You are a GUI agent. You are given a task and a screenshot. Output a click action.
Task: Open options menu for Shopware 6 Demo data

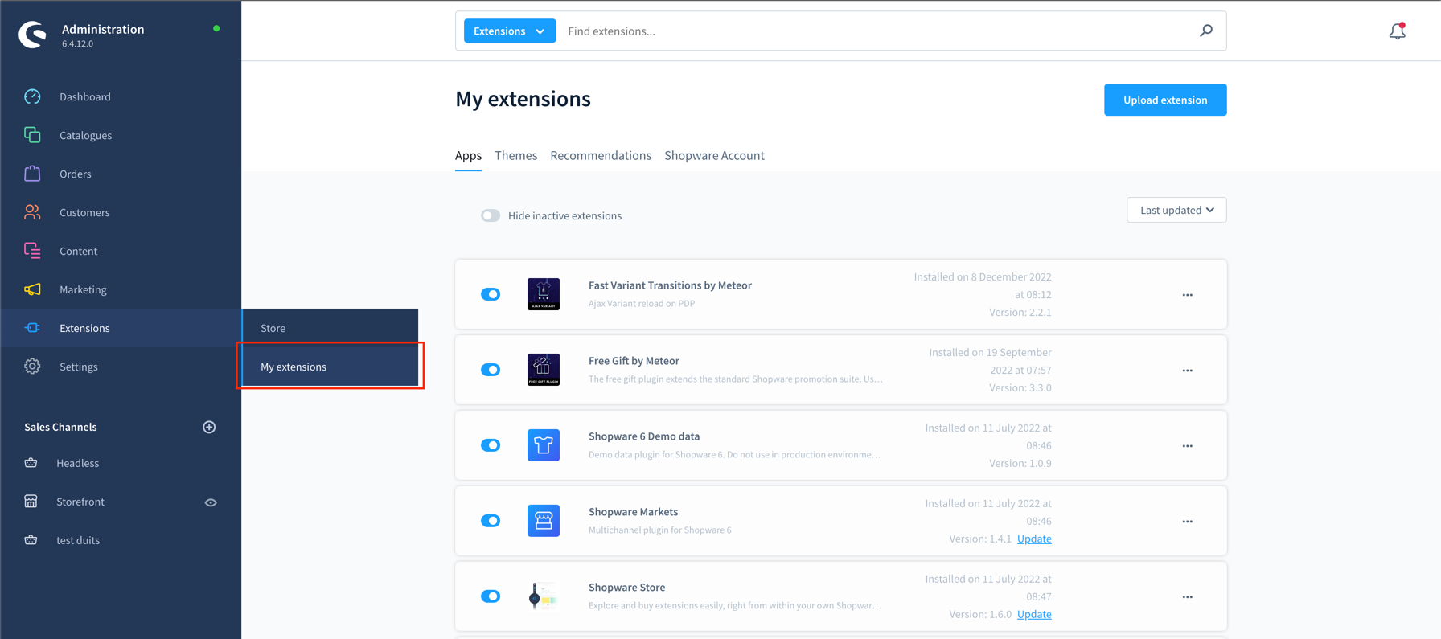coord(1188,446)
